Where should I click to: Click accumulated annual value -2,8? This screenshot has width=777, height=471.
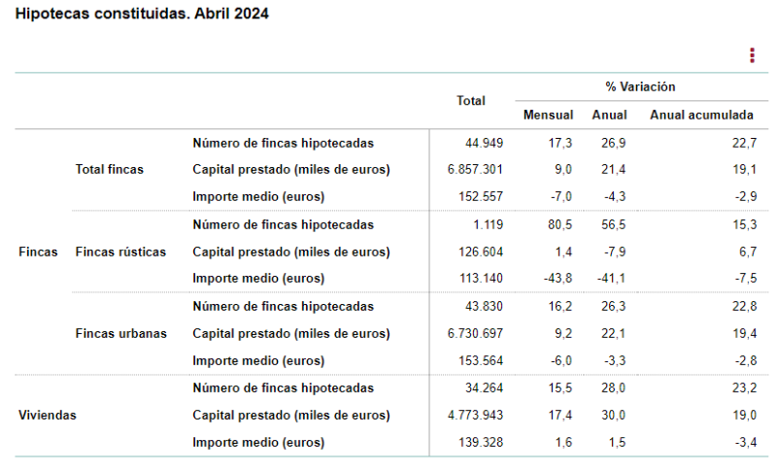746,360
